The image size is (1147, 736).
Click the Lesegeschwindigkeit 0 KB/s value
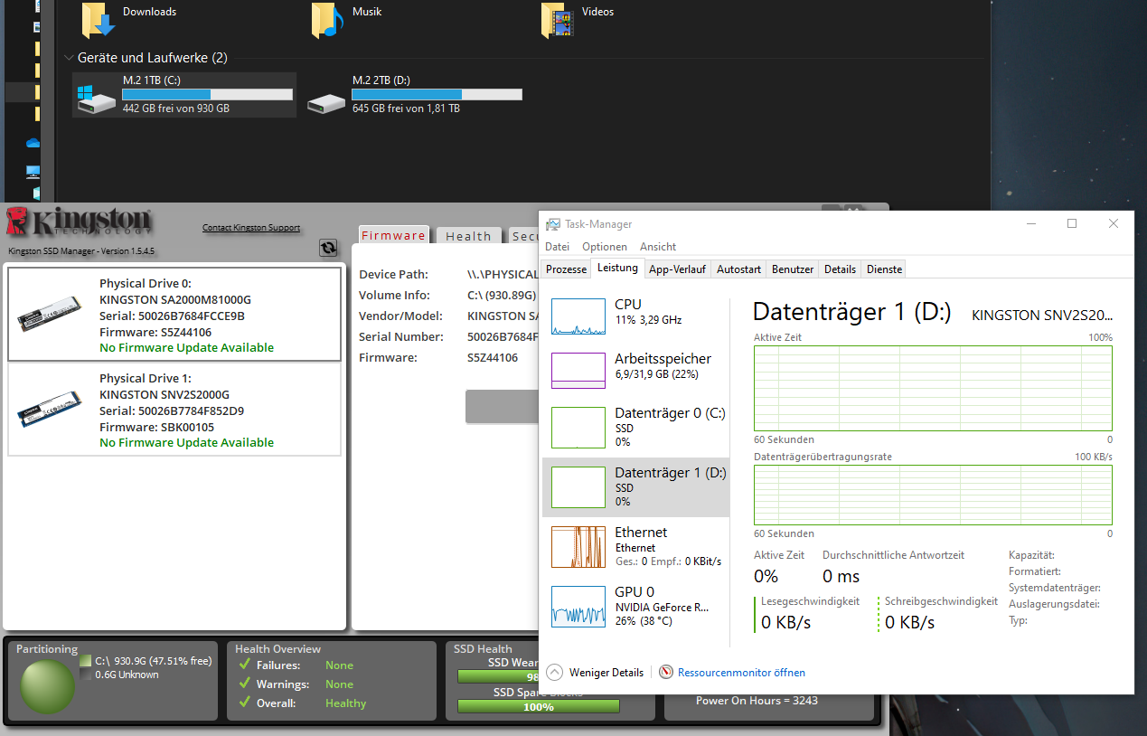point(785,622)
